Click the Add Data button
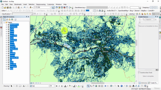Image resolution: width=161 pixels, height=90 pixels. point(30,7)
